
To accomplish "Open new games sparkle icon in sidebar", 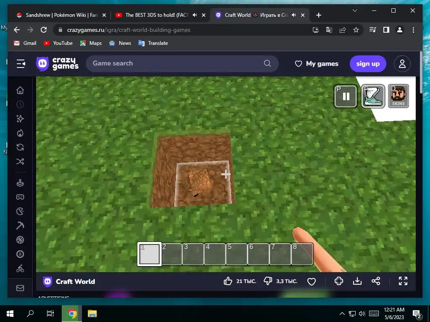I will tap(20, 119).
